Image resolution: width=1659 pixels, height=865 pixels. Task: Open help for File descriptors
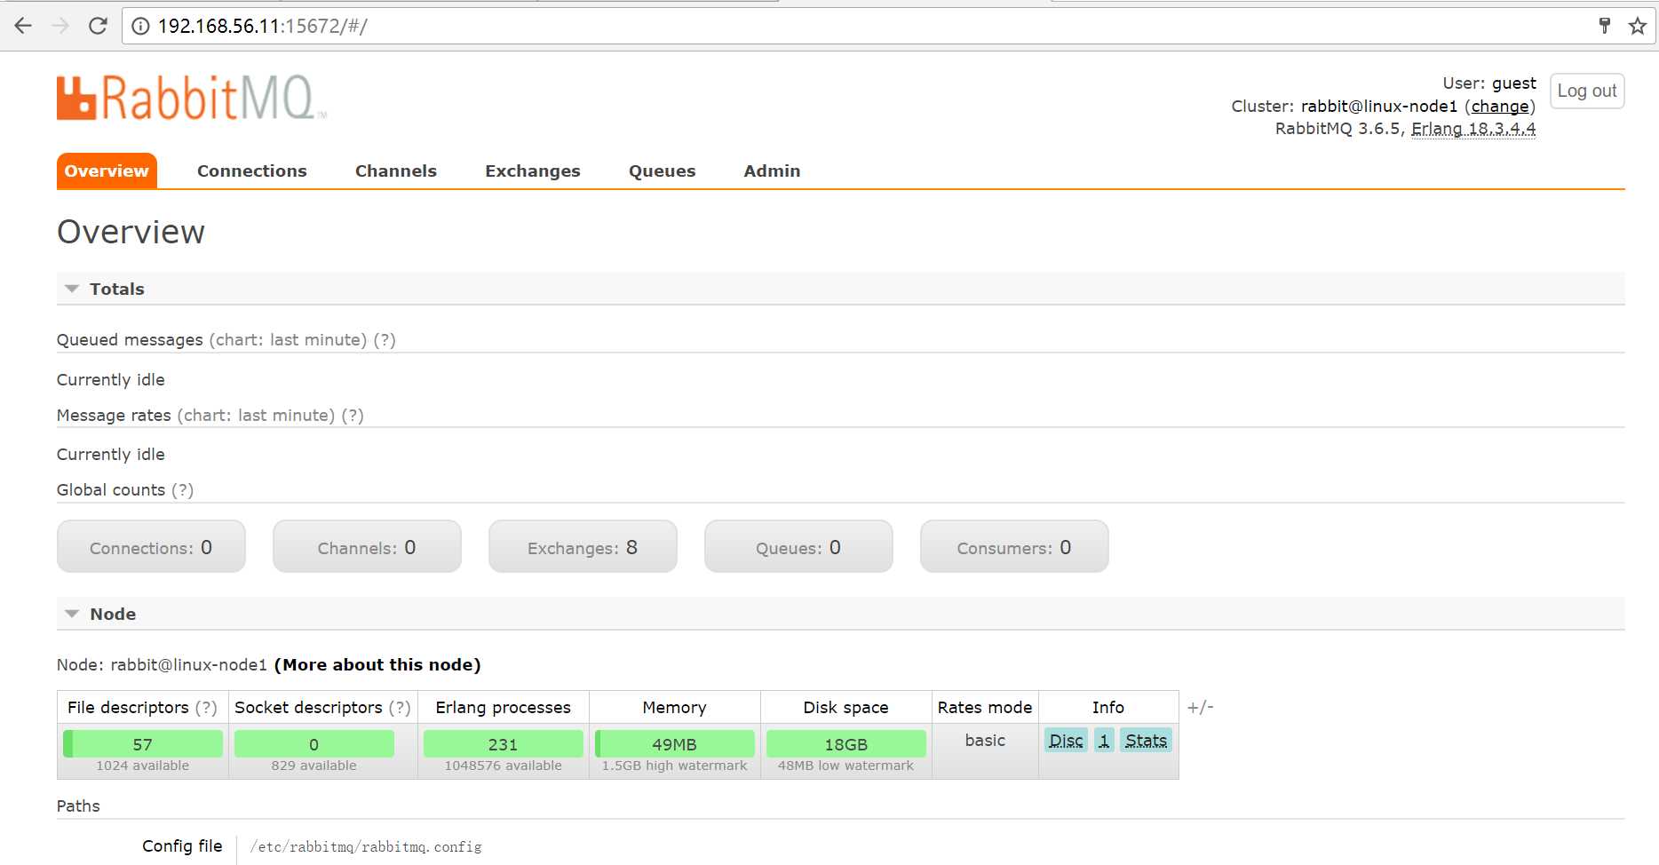(206, 708)
